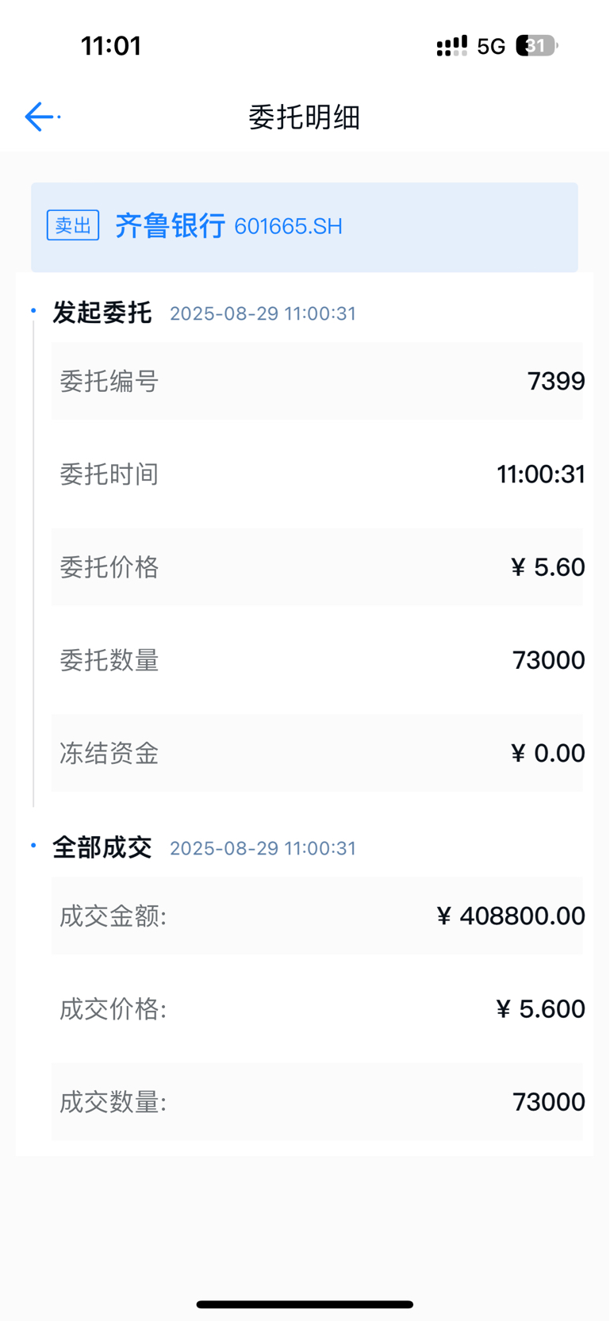Tap the blue dot beside 全部成交
Image resolution: width=610 pixels, height=1321 pixels.
33,845
